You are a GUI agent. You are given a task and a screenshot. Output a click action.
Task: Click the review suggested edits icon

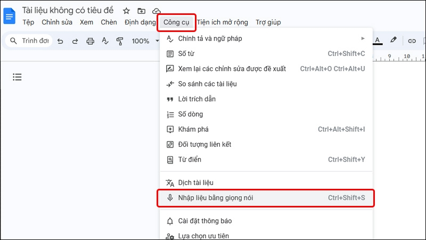click(x=170, y=69)
